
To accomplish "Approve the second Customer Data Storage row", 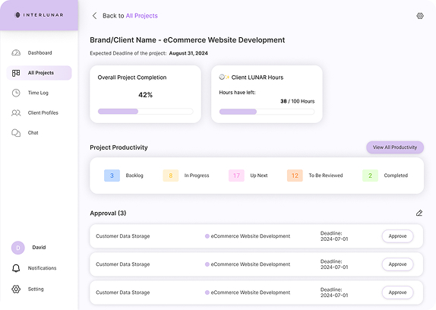I will (397, 264).
